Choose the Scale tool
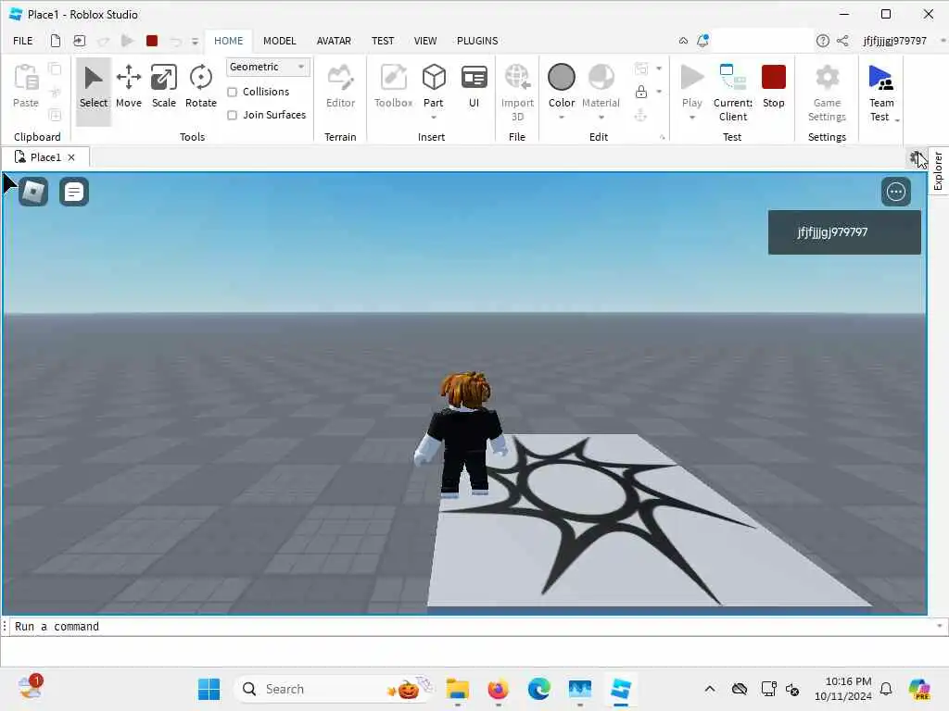The height and width of the screenshot is (711, 949). 163,88
